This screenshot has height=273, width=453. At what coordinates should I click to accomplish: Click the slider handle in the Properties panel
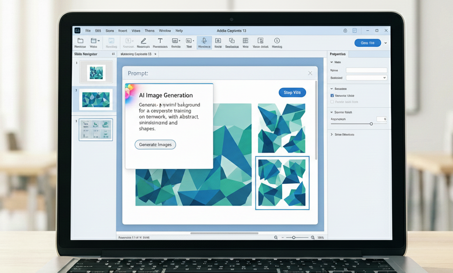pos(371,123)
